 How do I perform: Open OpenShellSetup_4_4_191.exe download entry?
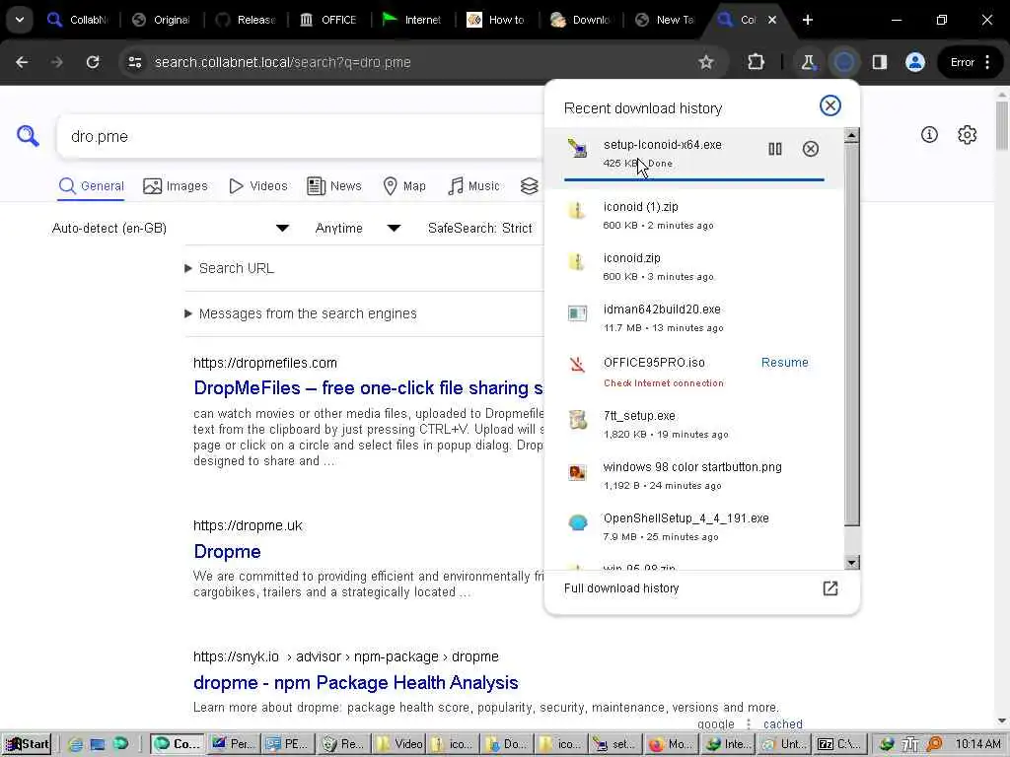coord(693,527)
